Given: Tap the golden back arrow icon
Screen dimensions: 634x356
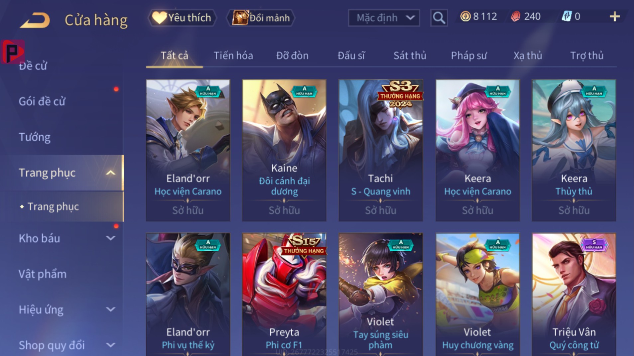Looking at the screenshot, I should (x=35, y=20).
